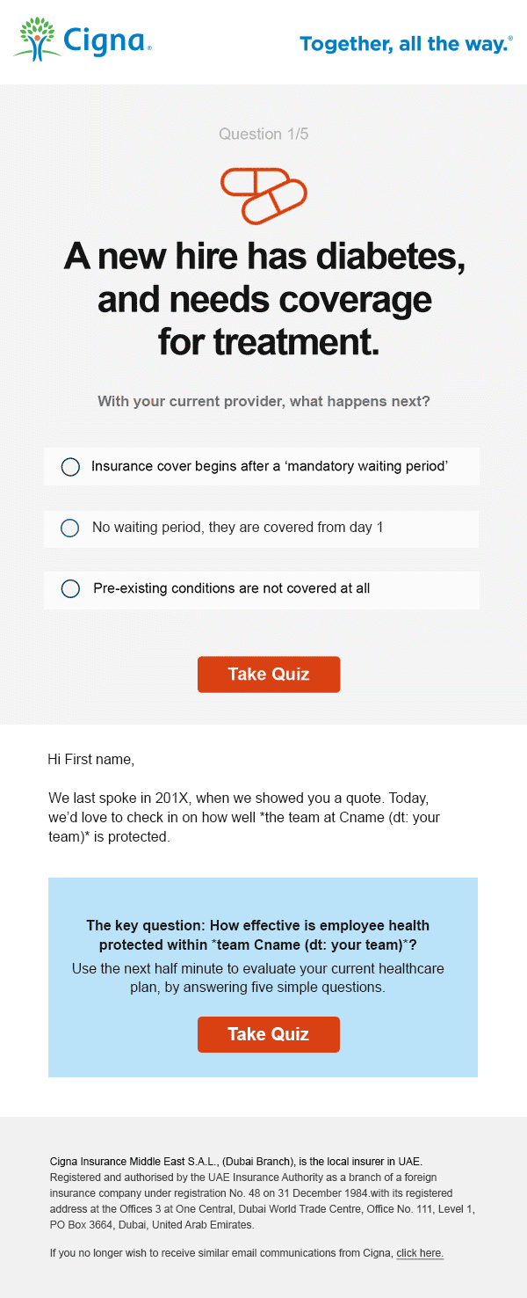Viewport: 527px width, 1298px height.
Task: Click the 'Question 1/5' progress label
Action: pos(263,135)
